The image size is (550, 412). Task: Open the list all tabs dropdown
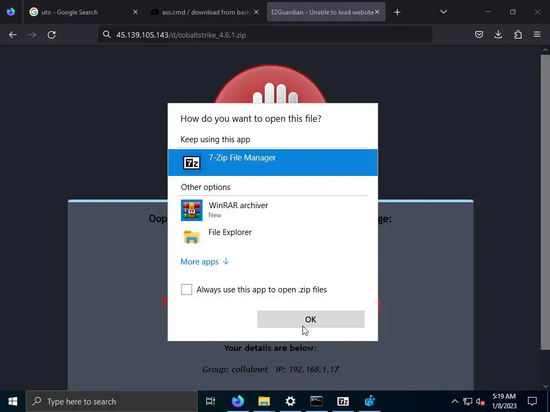[x=443, y=12]
